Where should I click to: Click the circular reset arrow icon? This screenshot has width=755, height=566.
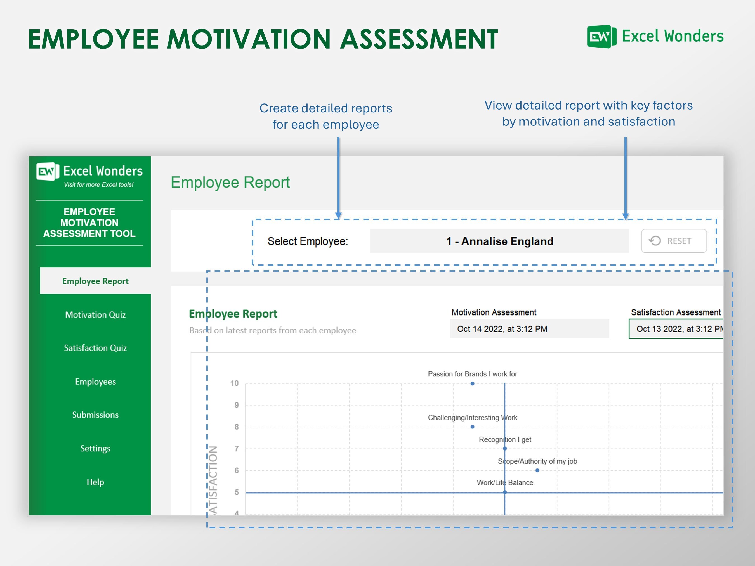[x=655, y=241]
